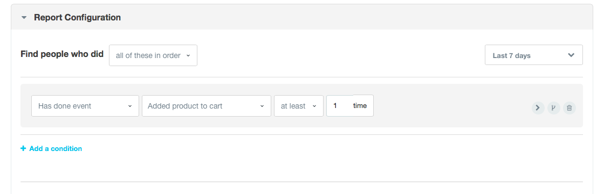Click the small arrow in 'Has done event' selector
This screenshot has height=194, width=597.
[130, 106]
